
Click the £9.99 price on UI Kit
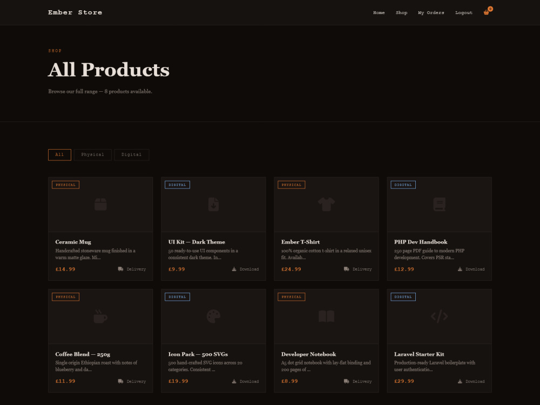(177, 269)
